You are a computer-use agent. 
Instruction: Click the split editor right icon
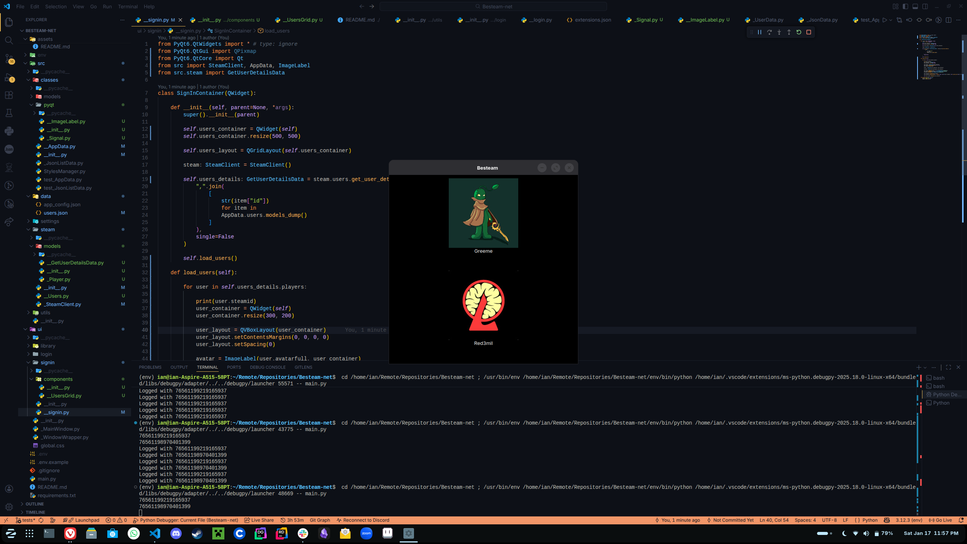(x=948, y=20)
